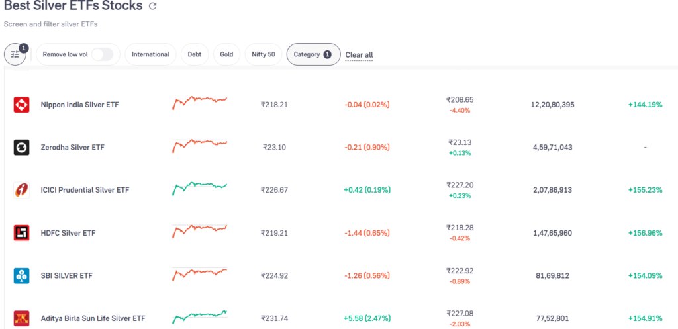Click the Zerodha Silver ETF logo
Viewport: 678px width, 329px height.
[21, 148]
